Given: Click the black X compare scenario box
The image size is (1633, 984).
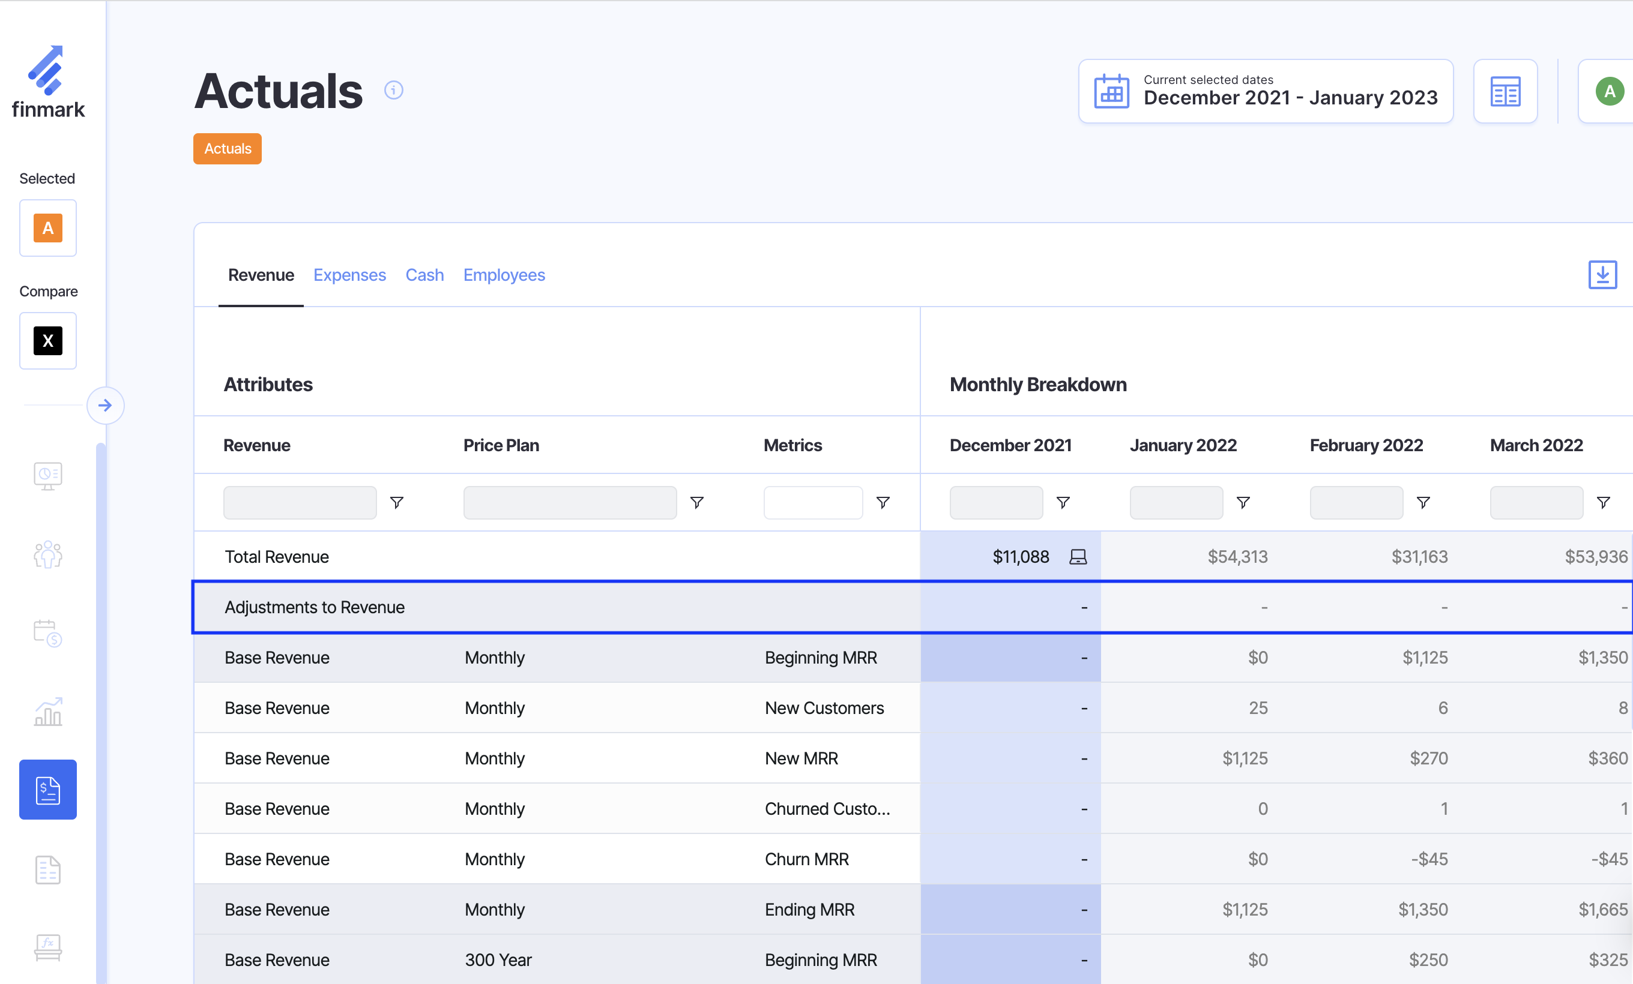Looking at the screenshot, I should tap(47, 340).
